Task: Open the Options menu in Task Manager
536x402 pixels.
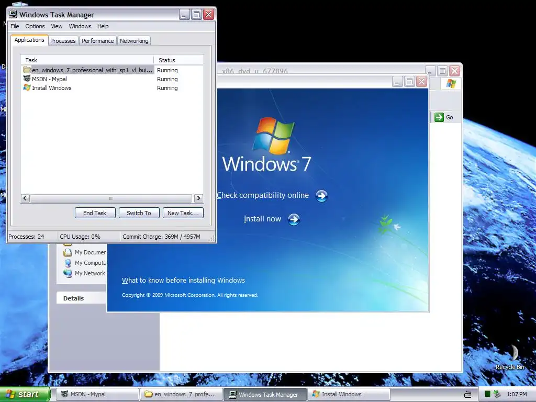Action: [35, 26]
